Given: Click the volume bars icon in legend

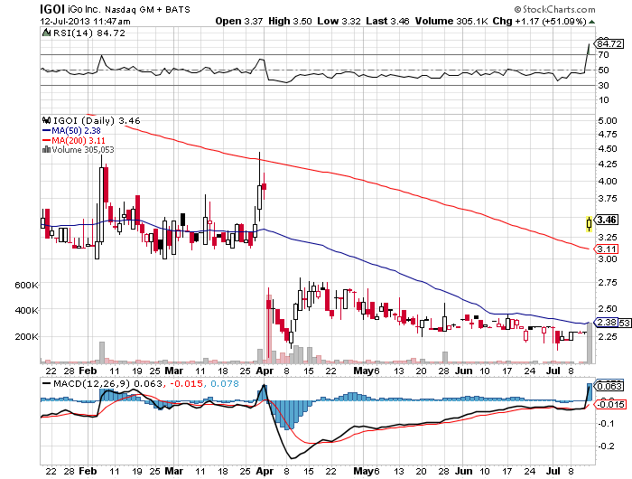Looking at the screenshot, I should click(x=46, y=150).
